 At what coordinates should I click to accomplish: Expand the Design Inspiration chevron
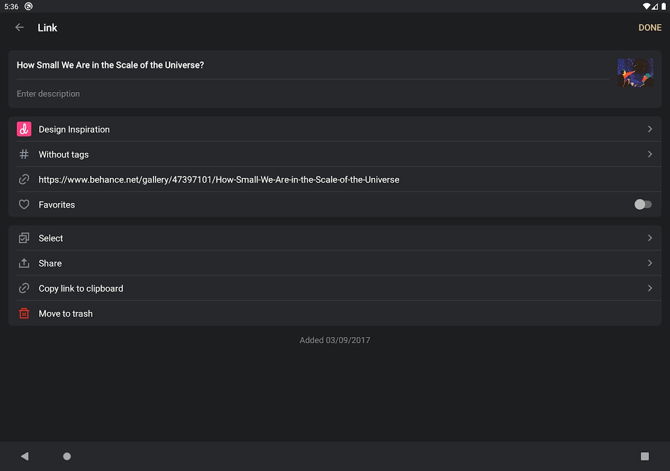(650, 129)
